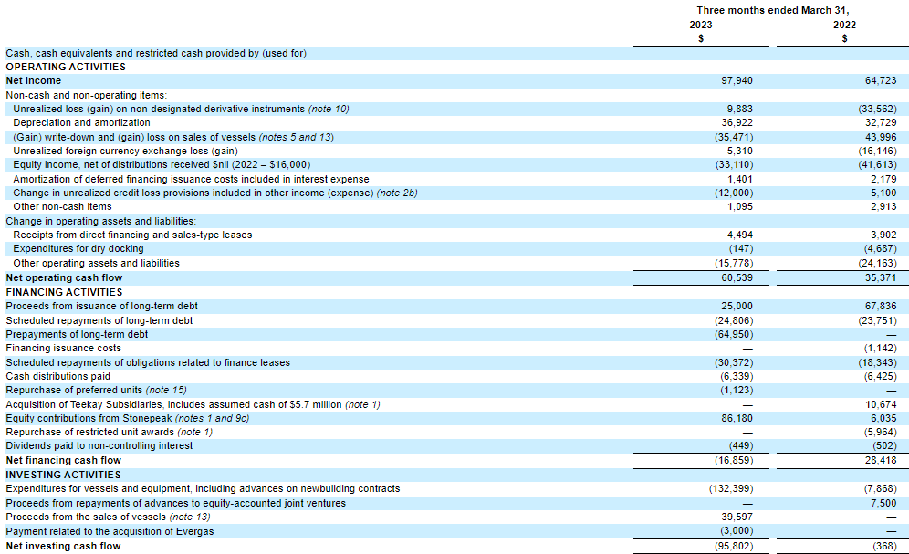Screen dimensions: 909x554
Task: Click the FINANCING ACTIVITIES section heading
Action: pyautogui.click(x=64, y=291)
